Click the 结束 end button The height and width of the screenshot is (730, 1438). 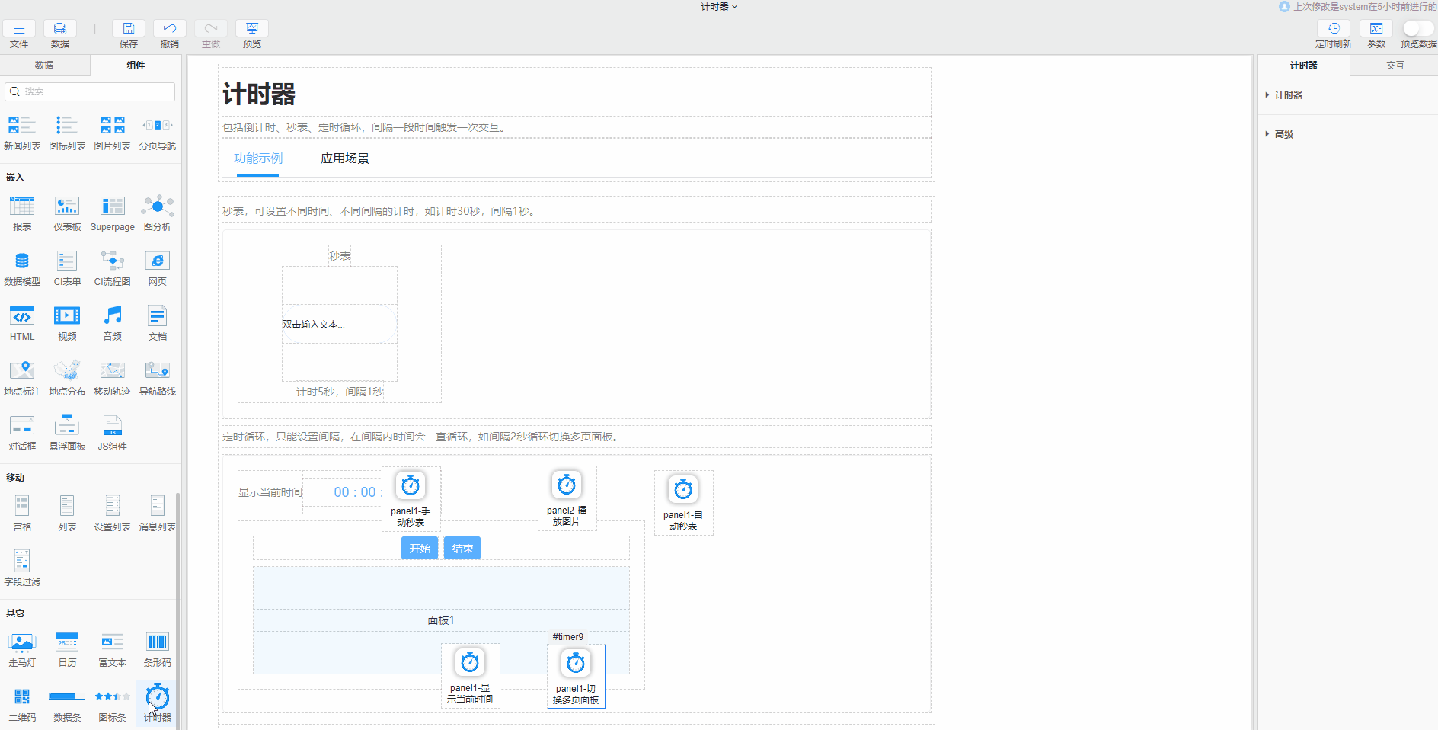coord(462,549)
